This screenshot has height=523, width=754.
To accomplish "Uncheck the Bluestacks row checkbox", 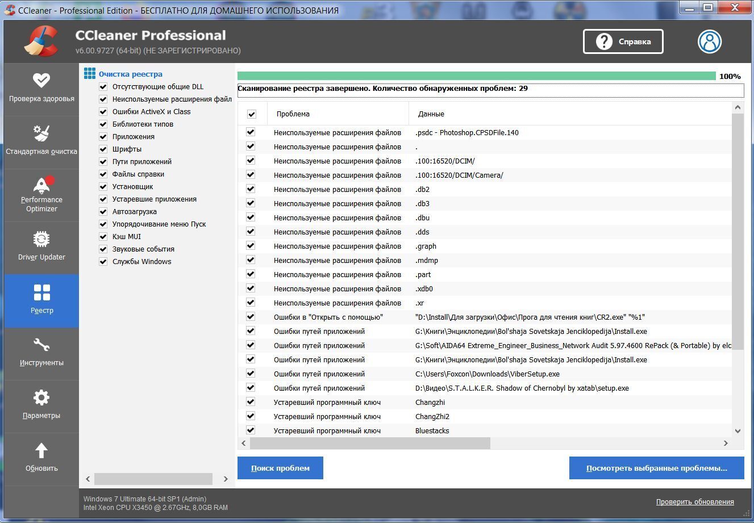I will [251, 430].
